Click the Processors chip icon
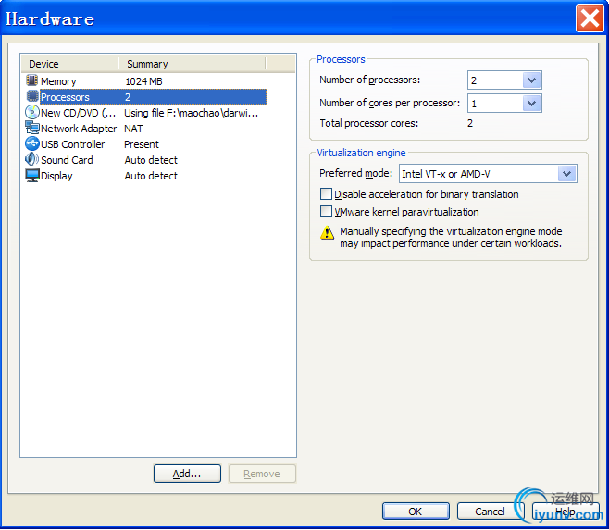Viewport: 609px width, 530px height. pos(32,96)
